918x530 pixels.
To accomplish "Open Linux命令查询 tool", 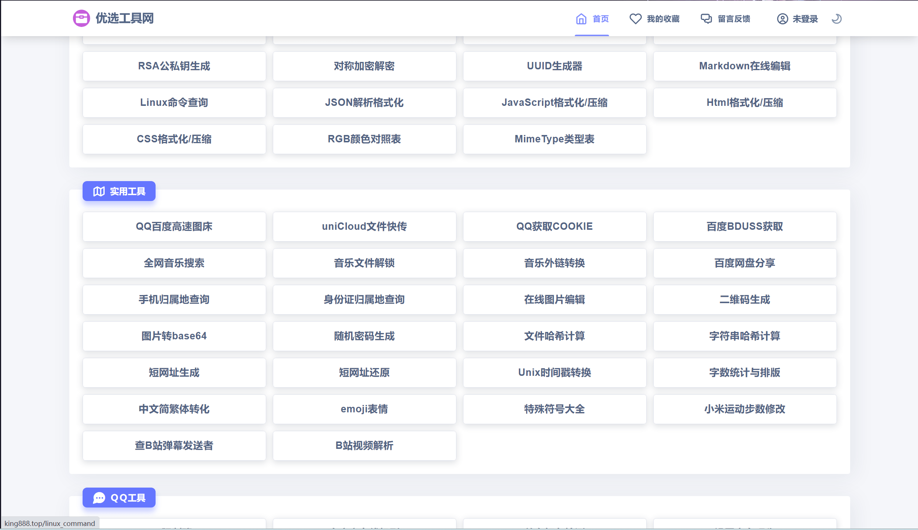I will [174, 103].
